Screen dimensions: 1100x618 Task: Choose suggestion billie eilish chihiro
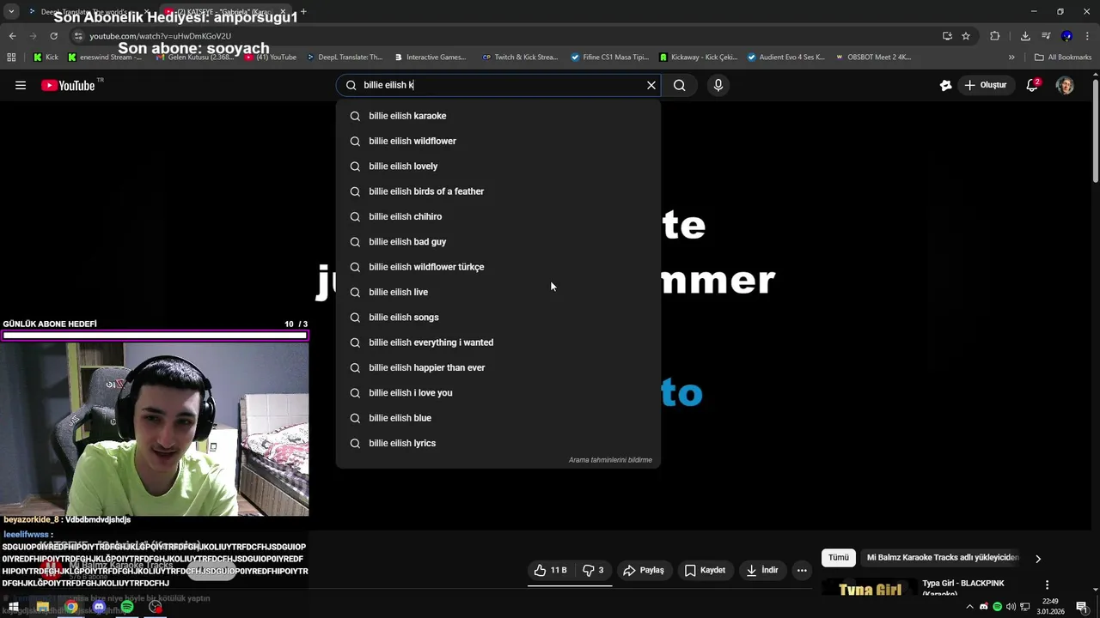click(498, 216)
